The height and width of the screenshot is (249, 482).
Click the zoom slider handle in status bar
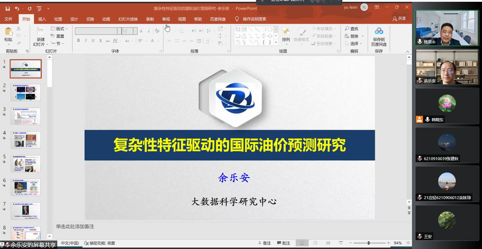coord(369,243)
